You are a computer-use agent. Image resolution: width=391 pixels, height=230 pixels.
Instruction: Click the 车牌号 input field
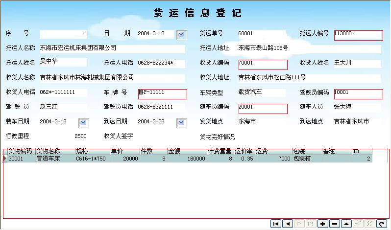163,93
